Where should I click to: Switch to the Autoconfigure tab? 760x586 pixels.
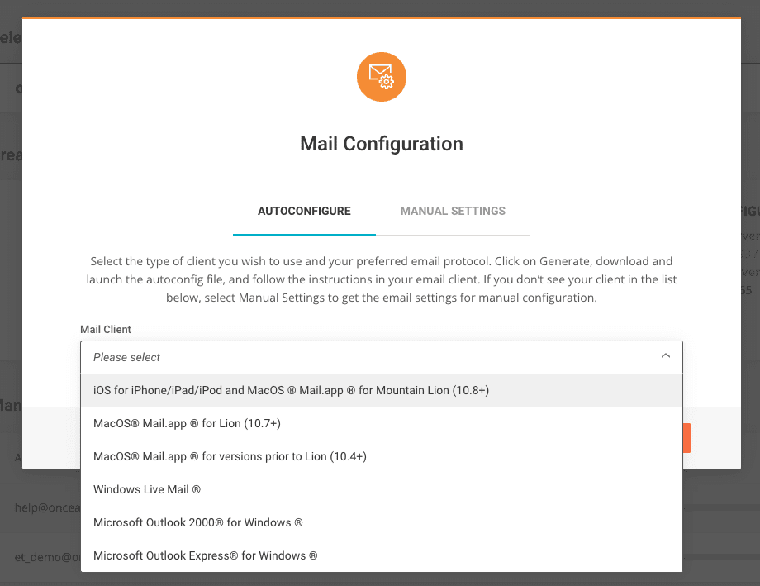coord(304,211)
